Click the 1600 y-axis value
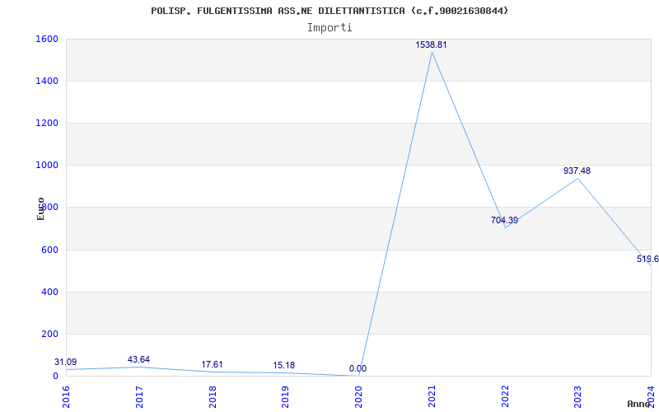This screenshot has width=659, height=412. tap(47, 39)
